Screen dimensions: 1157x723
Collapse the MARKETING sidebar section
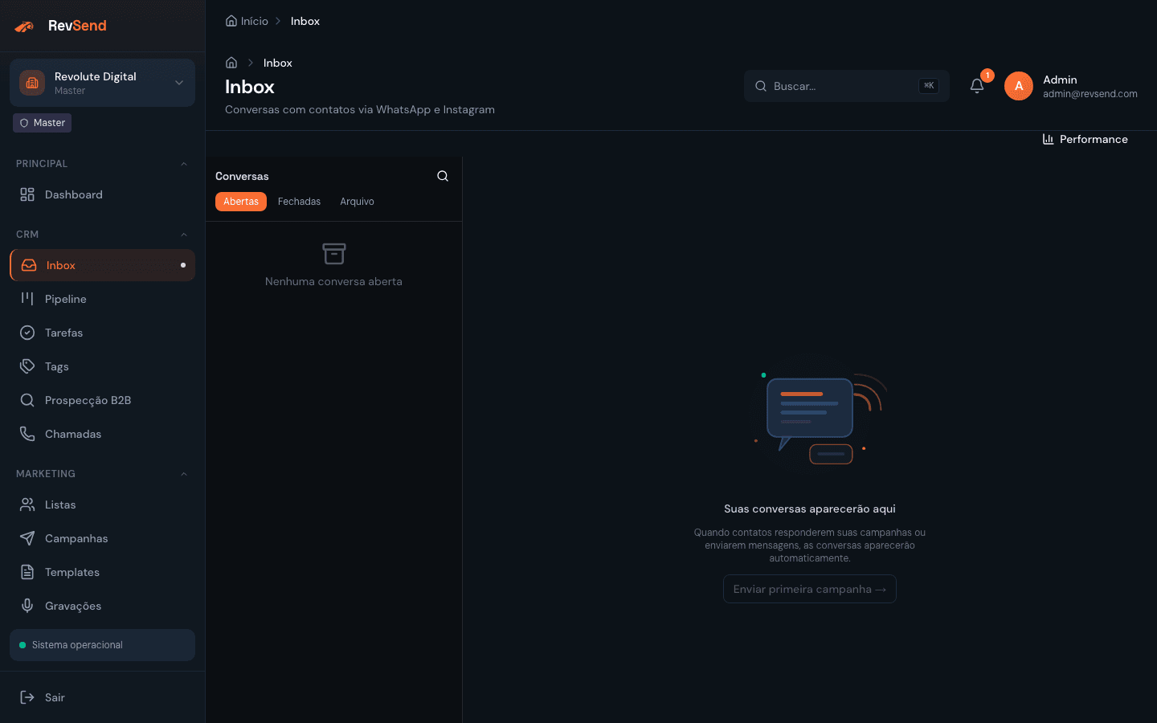click(184, 474)
